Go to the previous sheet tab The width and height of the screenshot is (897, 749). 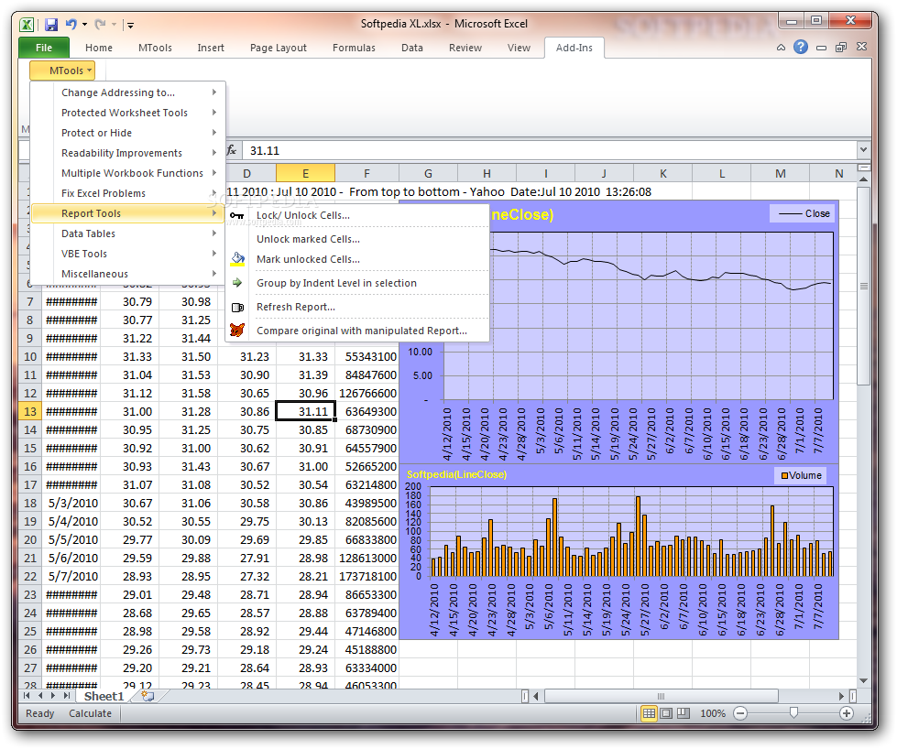(40, 696)
